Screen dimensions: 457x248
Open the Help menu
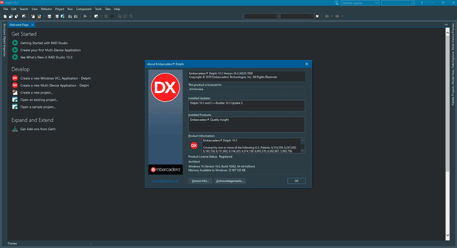pos(117,9)
